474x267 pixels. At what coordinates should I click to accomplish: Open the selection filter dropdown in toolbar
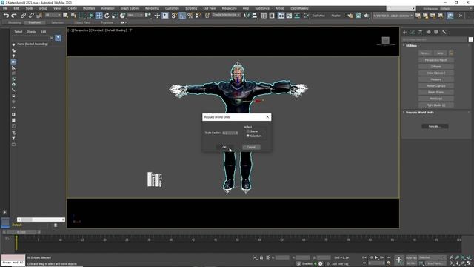click(53, 15)
